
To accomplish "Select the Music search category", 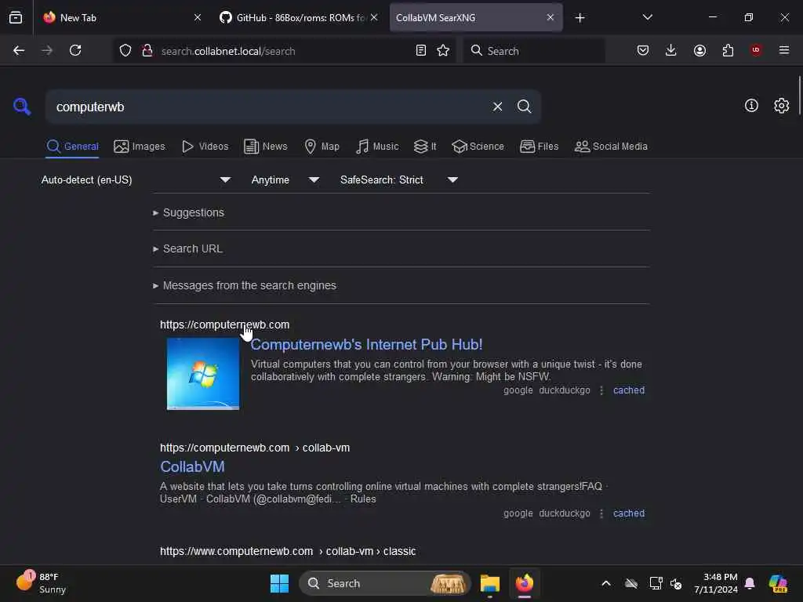I will [377, 147].
